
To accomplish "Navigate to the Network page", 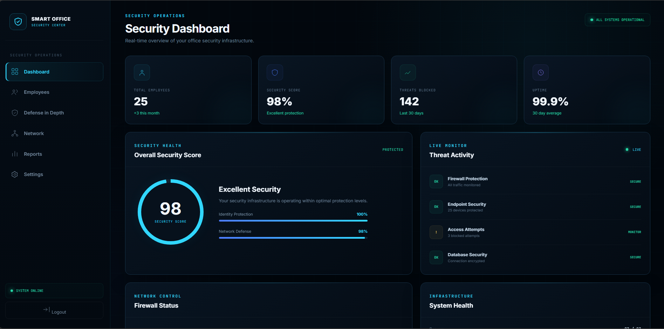I will (x=54, y=133).
